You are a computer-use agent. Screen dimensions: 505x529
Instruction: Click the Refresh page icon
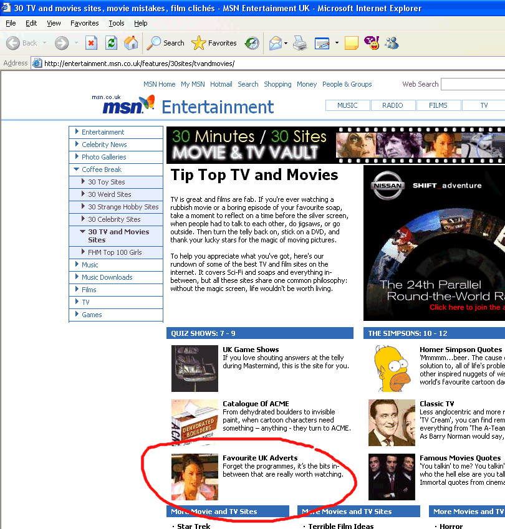click(111, 43)
